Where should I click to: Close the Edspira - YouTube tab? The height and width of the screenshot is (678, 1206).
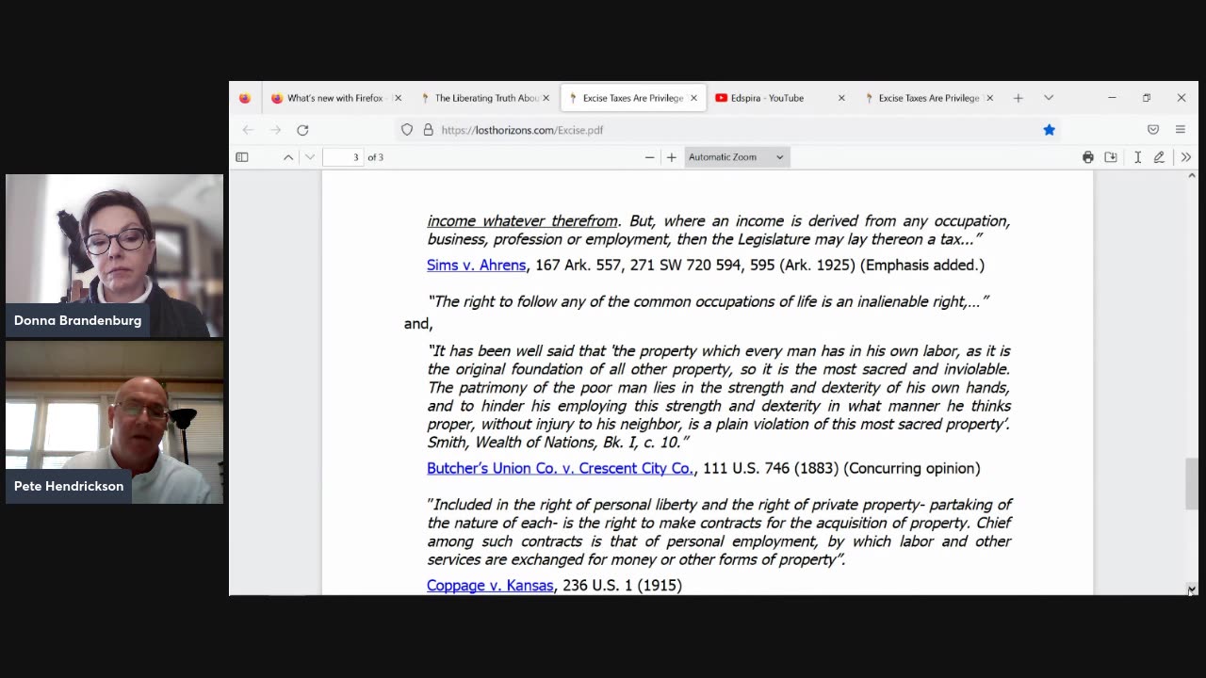coord(841,98)
